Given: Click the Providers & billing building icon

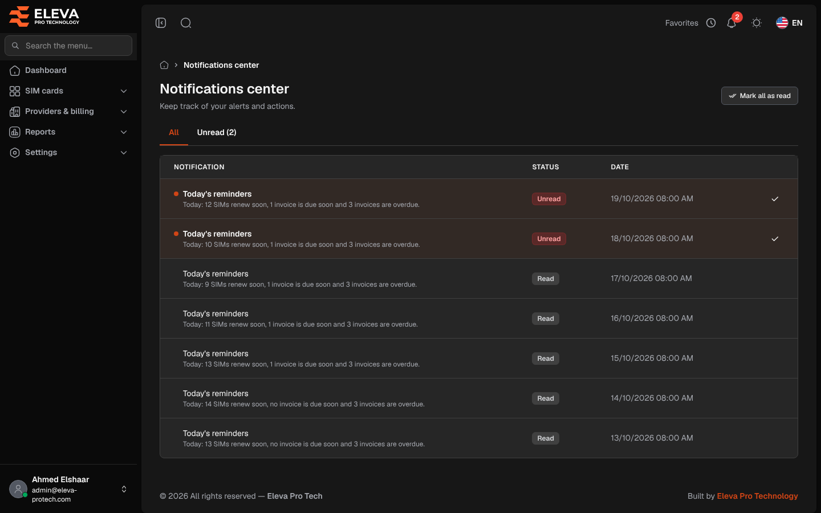Looking at the screenshot, I should pos(15,112).
